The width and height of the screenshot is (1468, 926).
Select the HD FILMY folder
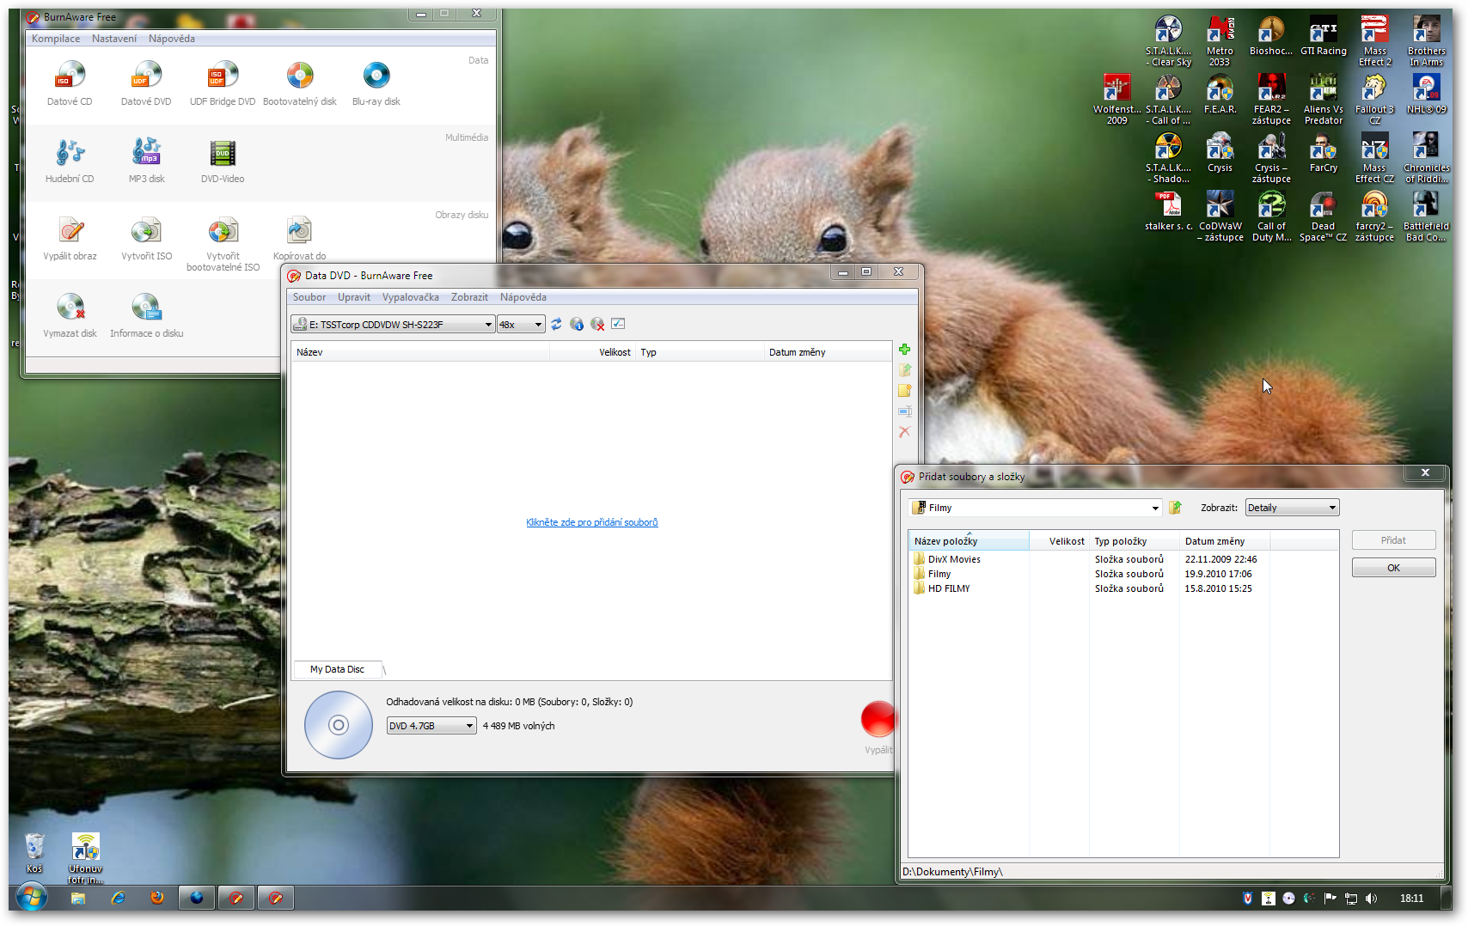(948, 588)
